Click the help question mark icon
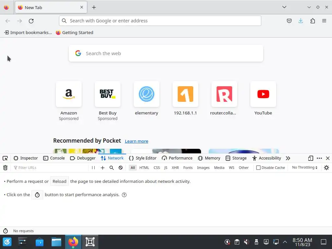332x249 pixels. pos(124,195)
